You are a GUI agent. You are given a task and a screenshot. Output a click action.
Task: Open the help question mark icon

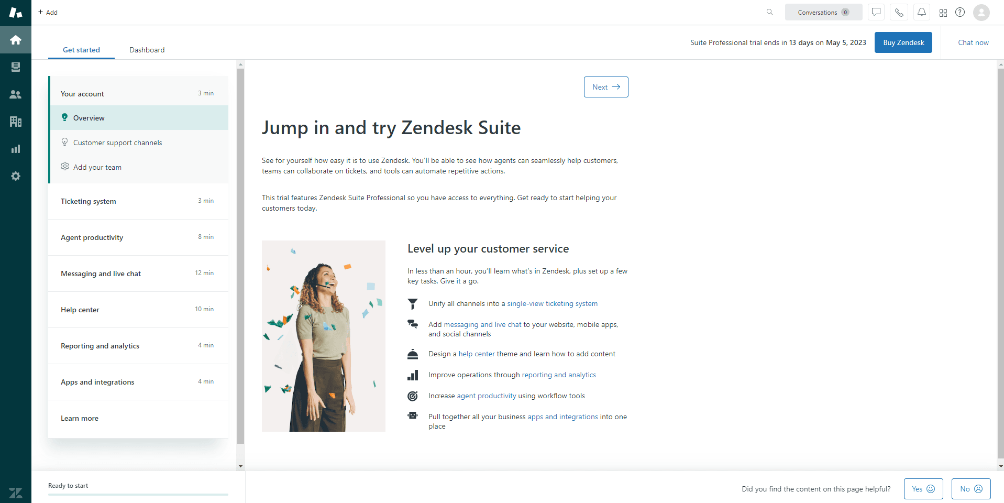pyautogui.click(x=960, y=12)
